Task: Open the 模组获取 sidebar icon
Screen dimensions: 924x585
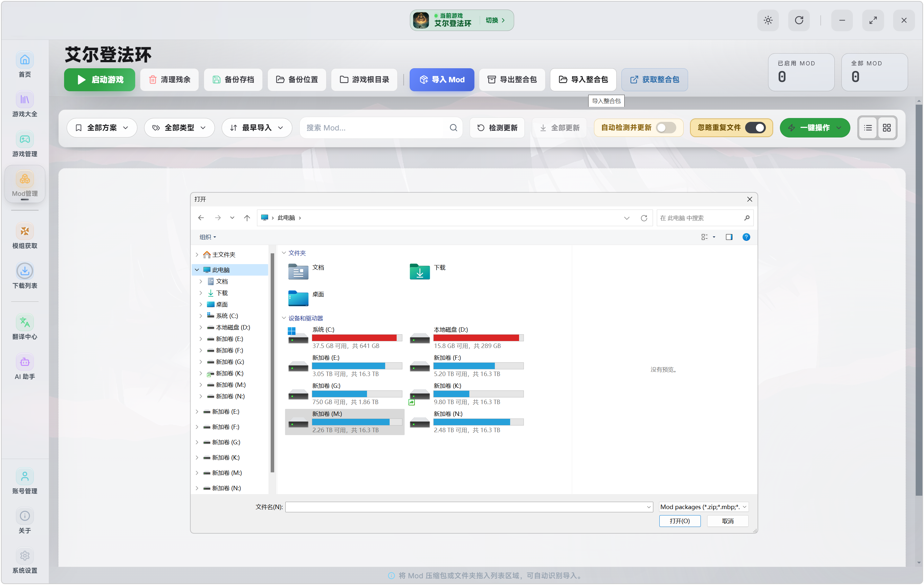Action: coord(25,231)
